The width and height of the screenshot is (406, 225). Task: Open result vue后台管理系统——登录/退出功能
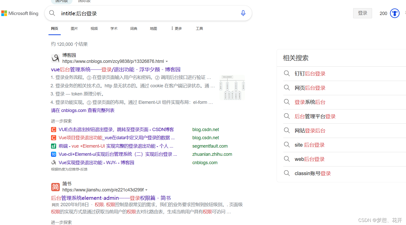tap(116, 69)
